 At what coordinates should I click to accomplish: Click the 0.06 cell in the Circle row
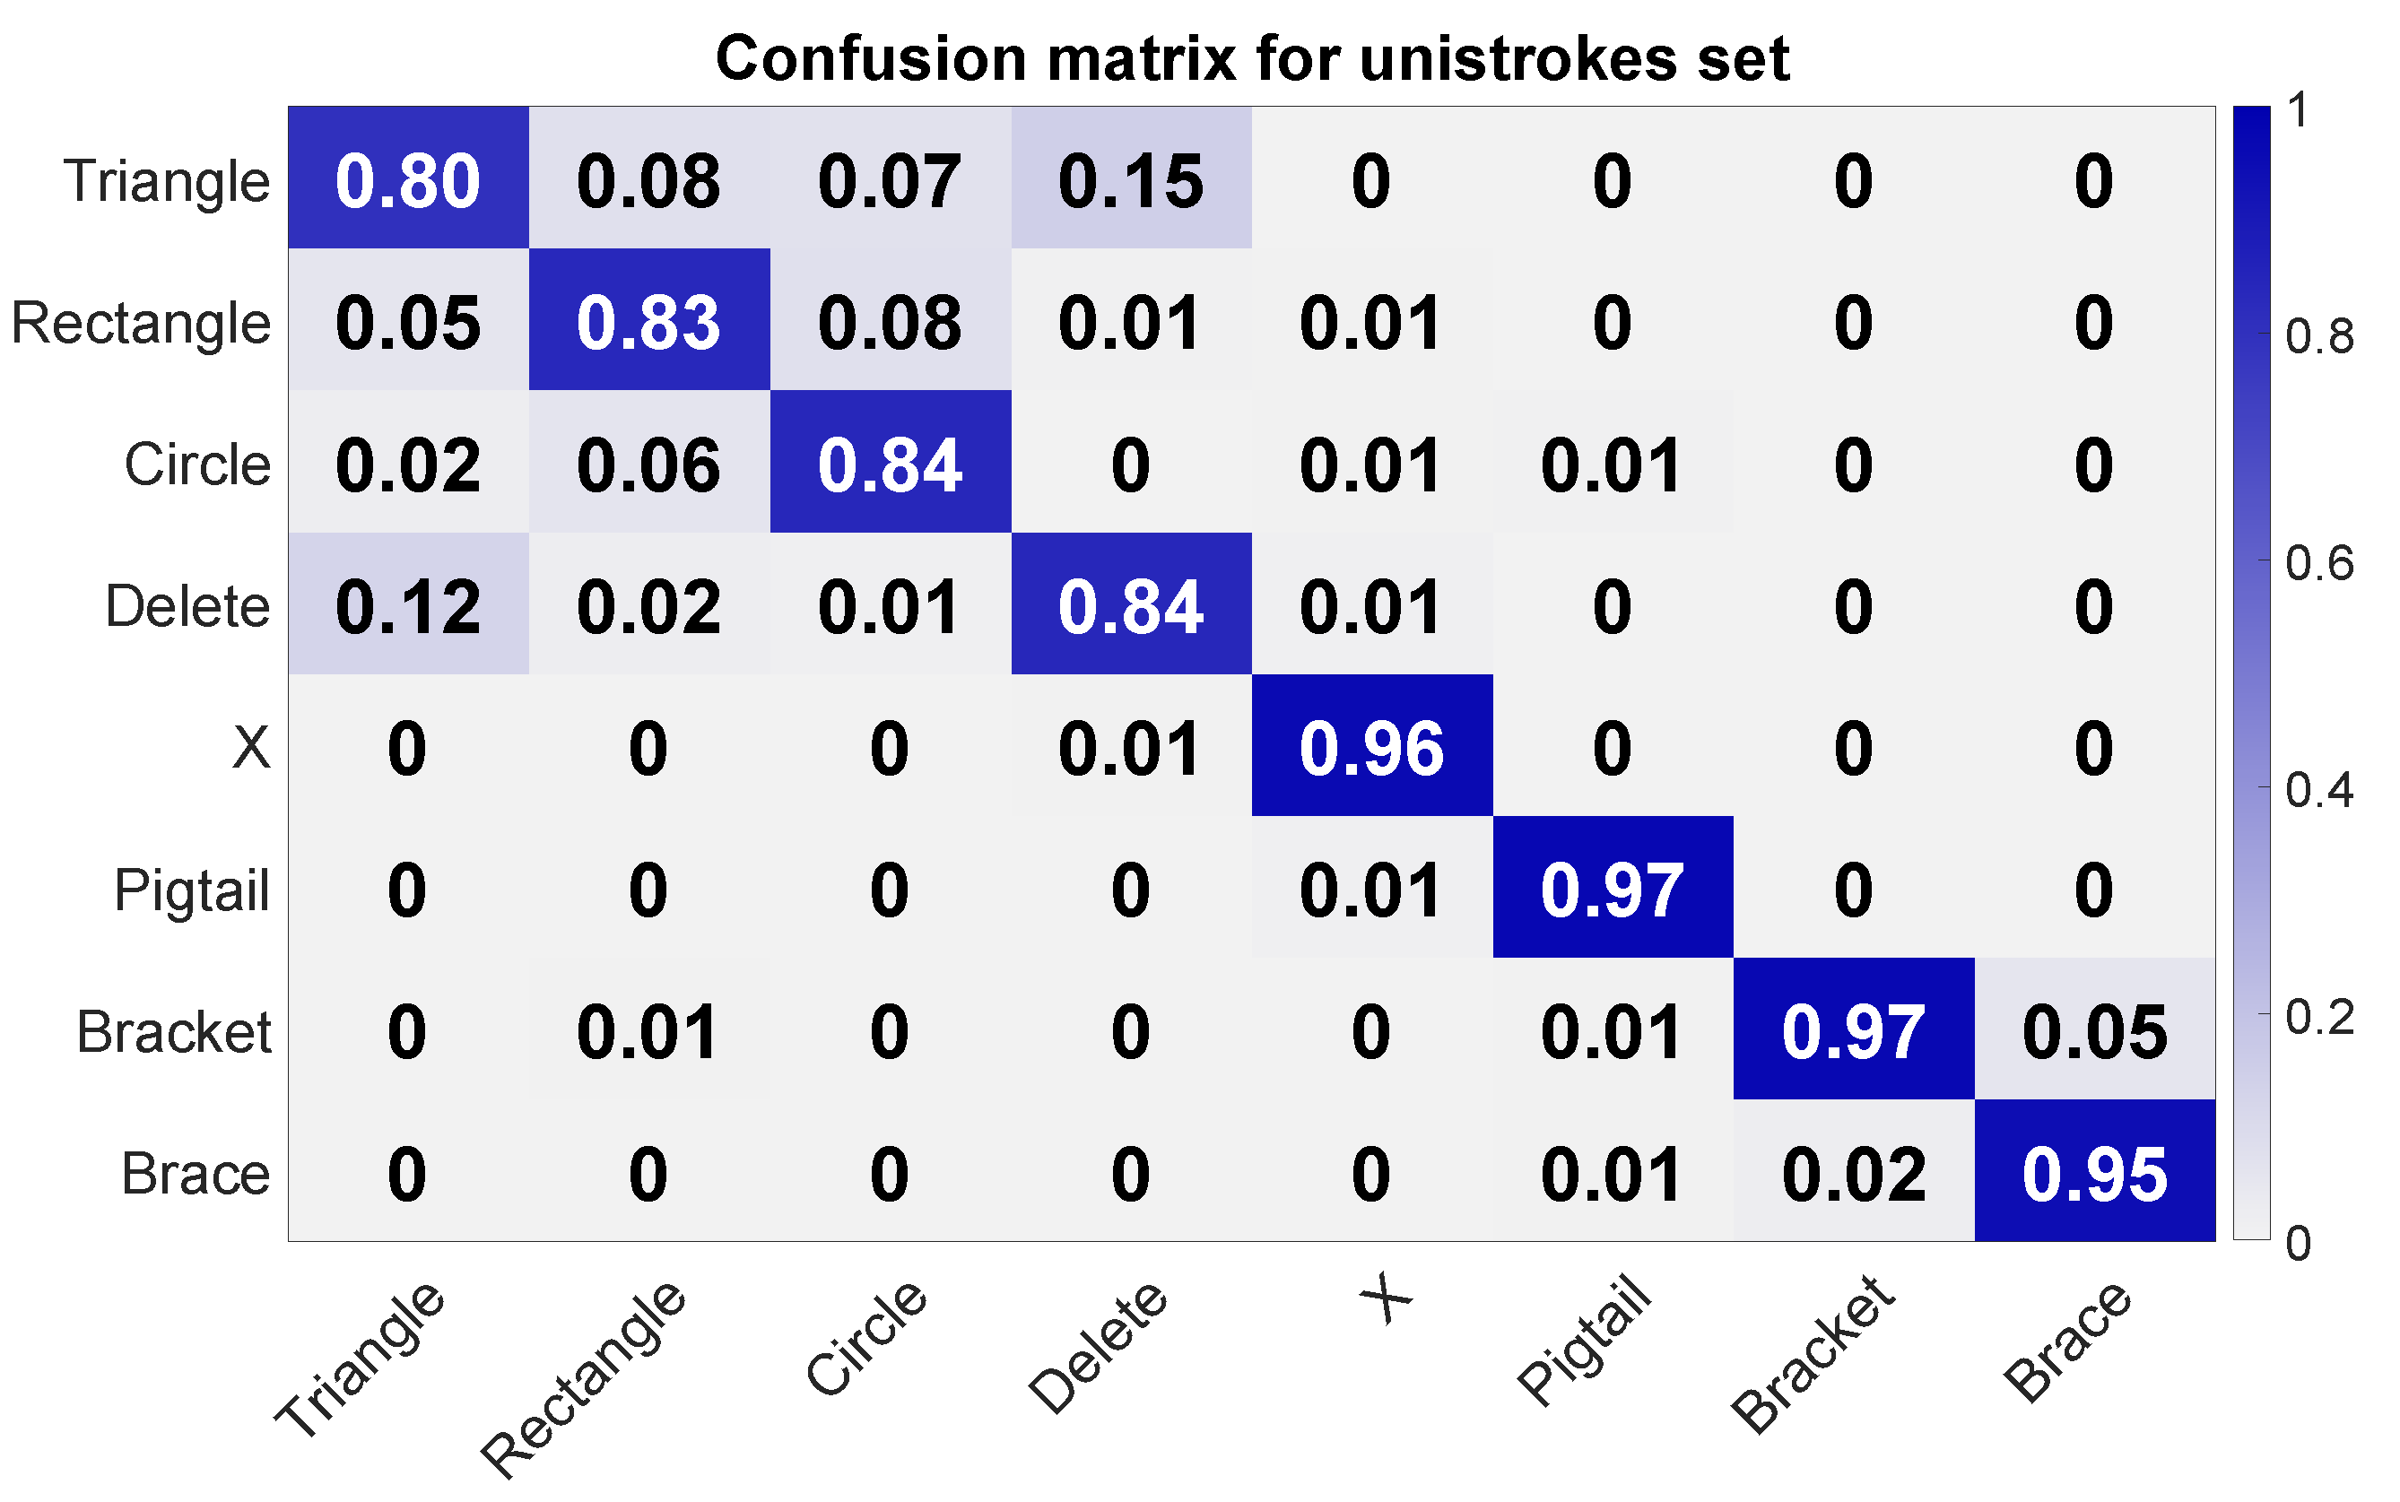click(x=648, y=463)
